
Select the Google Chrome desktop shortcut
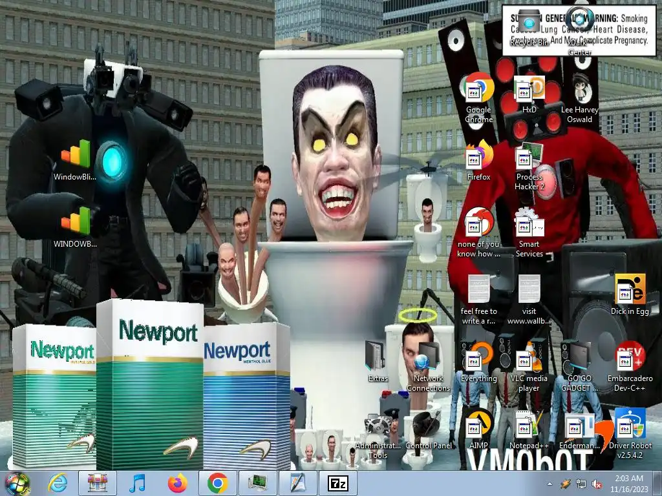click(478, 98)
